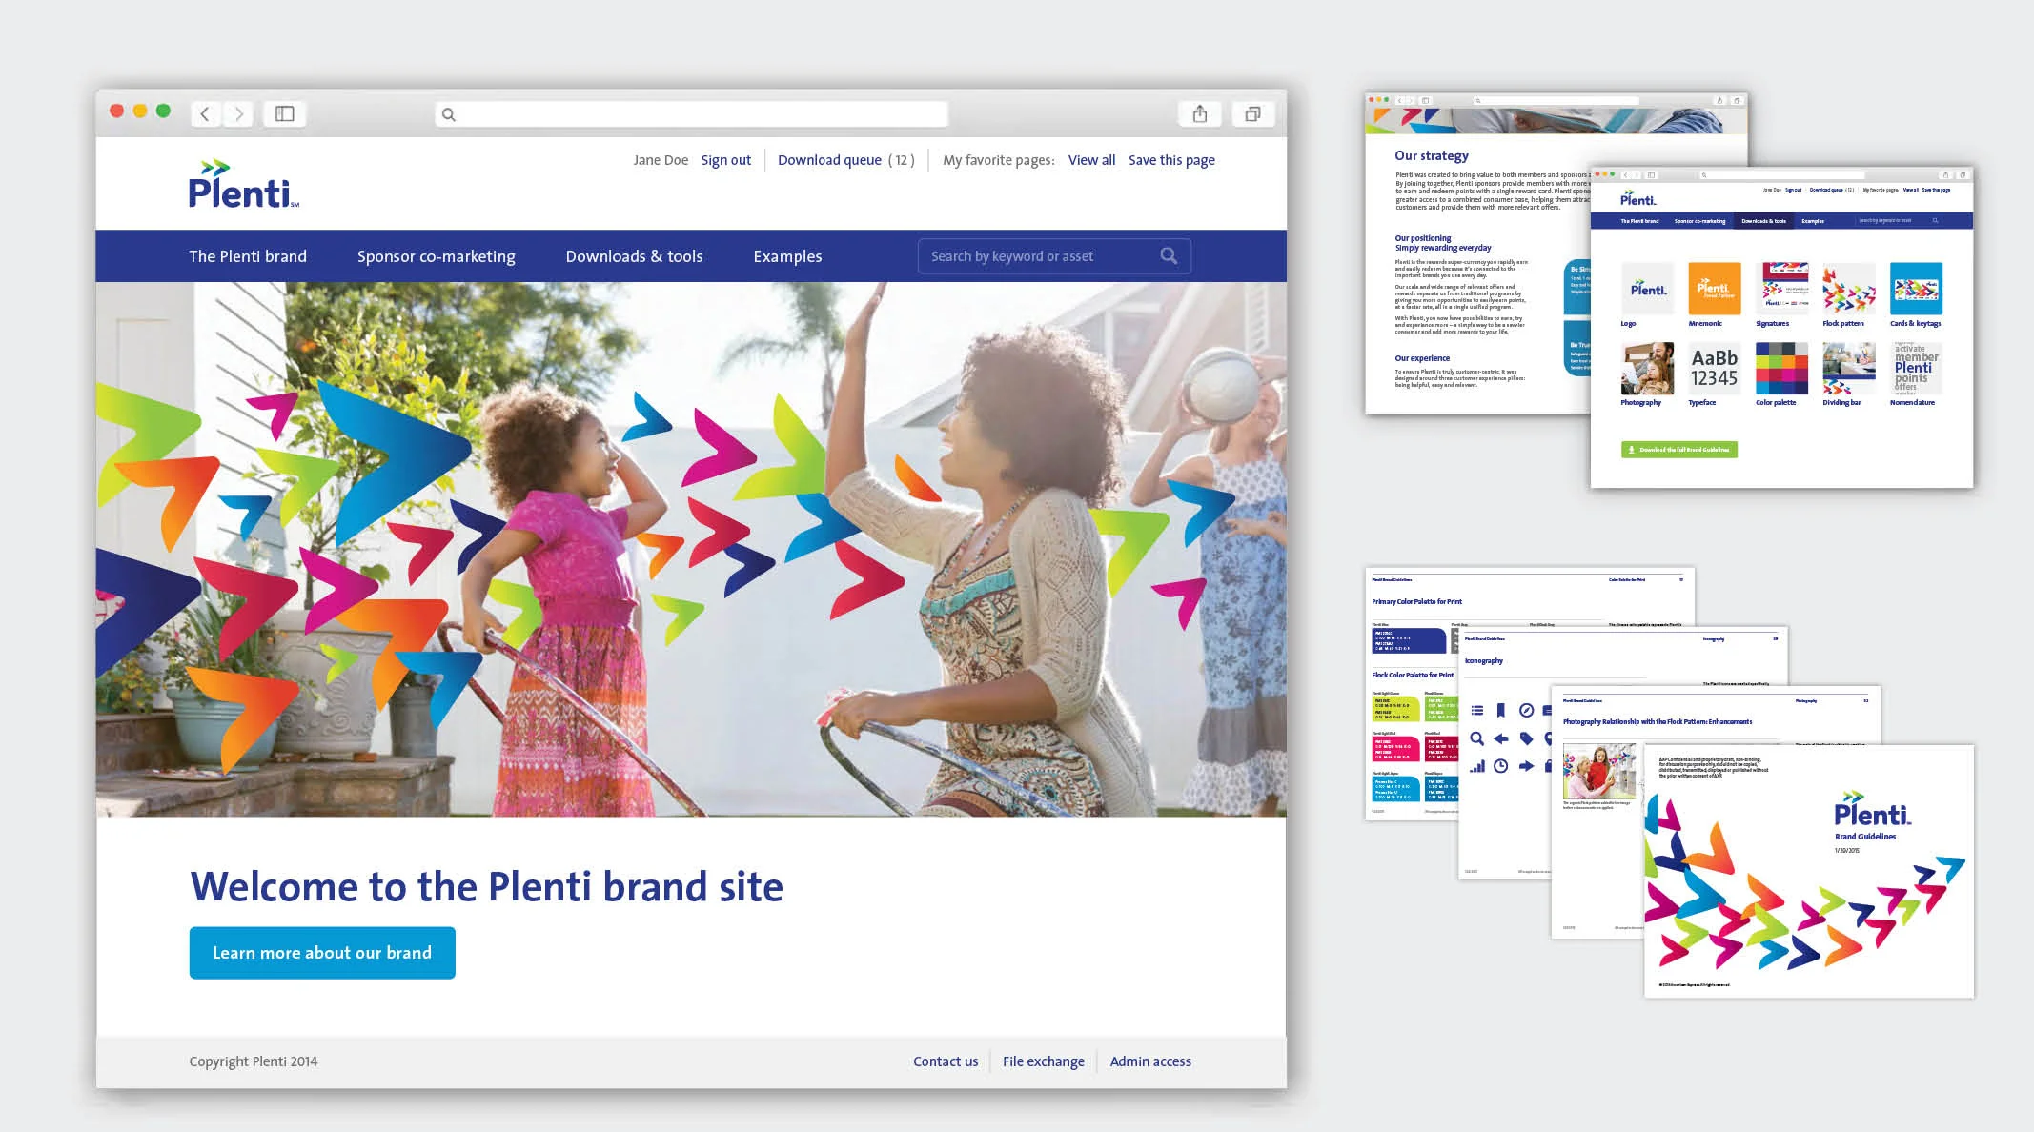Click the magnifier icon in site search

point(1169,255)
